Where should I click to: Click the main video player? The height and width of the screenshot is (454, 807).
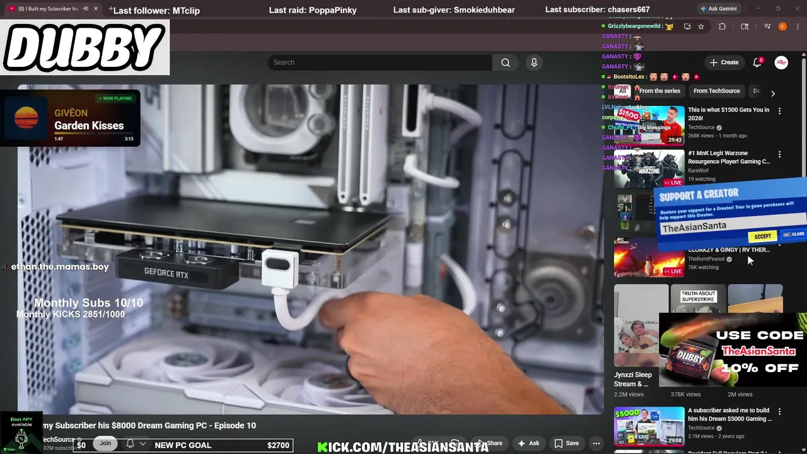click(311, 249)
